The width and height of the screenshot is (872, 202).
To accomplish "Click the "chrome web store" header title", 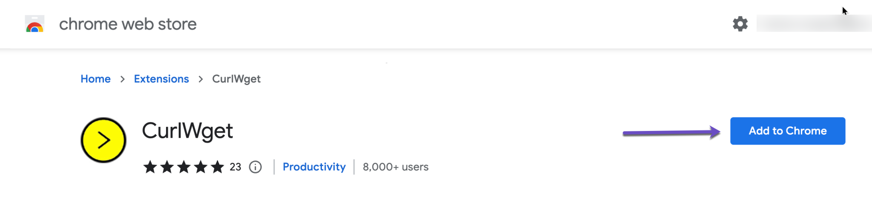I will tap(128, 24).
